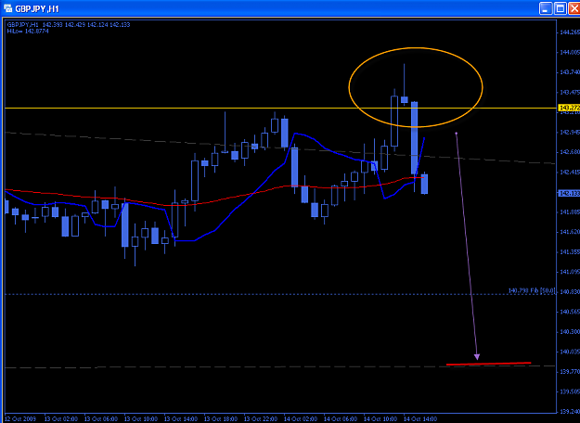Image resolution: width=580 pixels, height=423 pixels.
Task: Click the GBPJPY chart window icon
Action: coord(7,8)
